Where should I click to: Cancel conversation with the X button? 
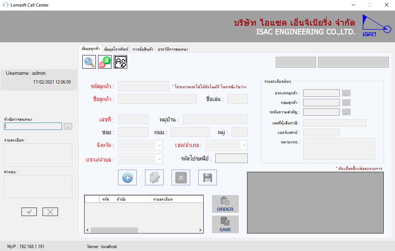coord(50,212)
